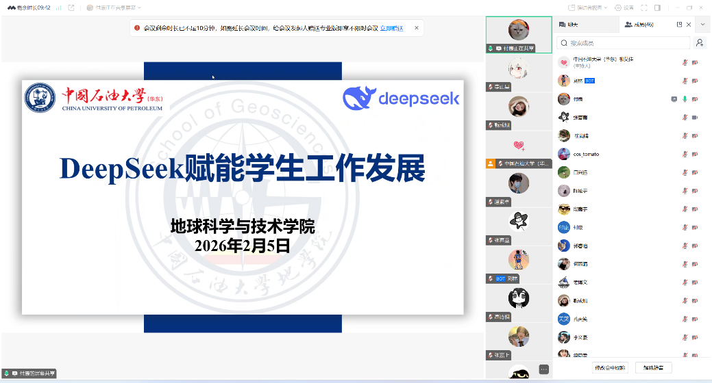The image size is (712, 383).
Task: Open the more options button on video strip
Action: [543, 369]
